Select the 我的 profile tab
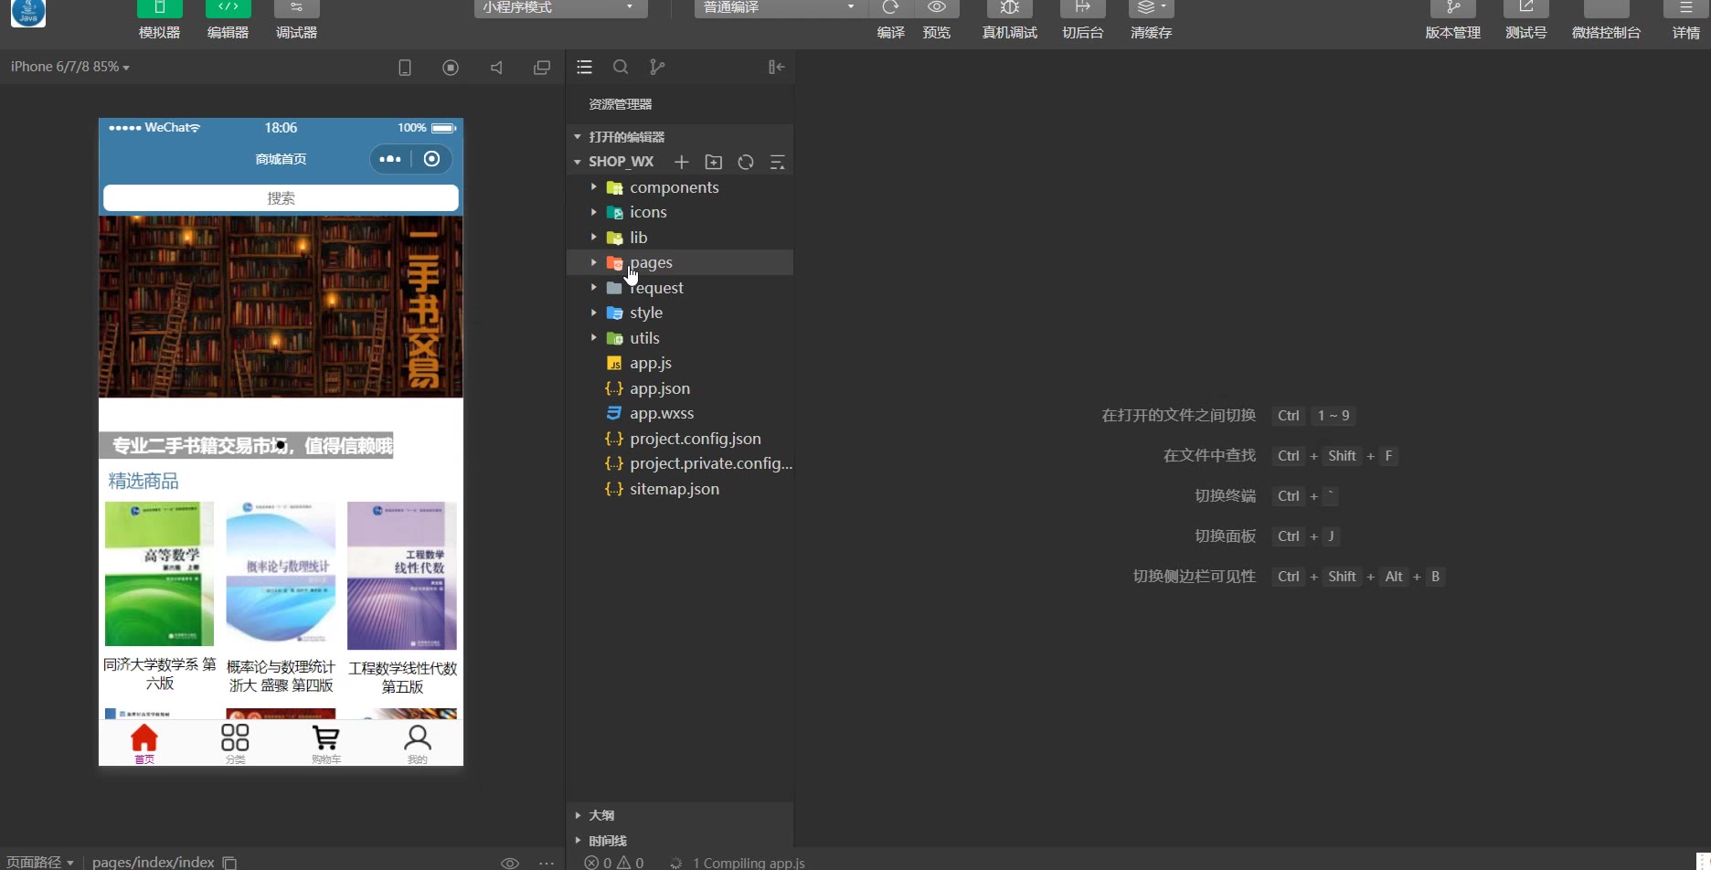Image resolution: width=1711 pixels, height=870 pixels. coord(418,744)
